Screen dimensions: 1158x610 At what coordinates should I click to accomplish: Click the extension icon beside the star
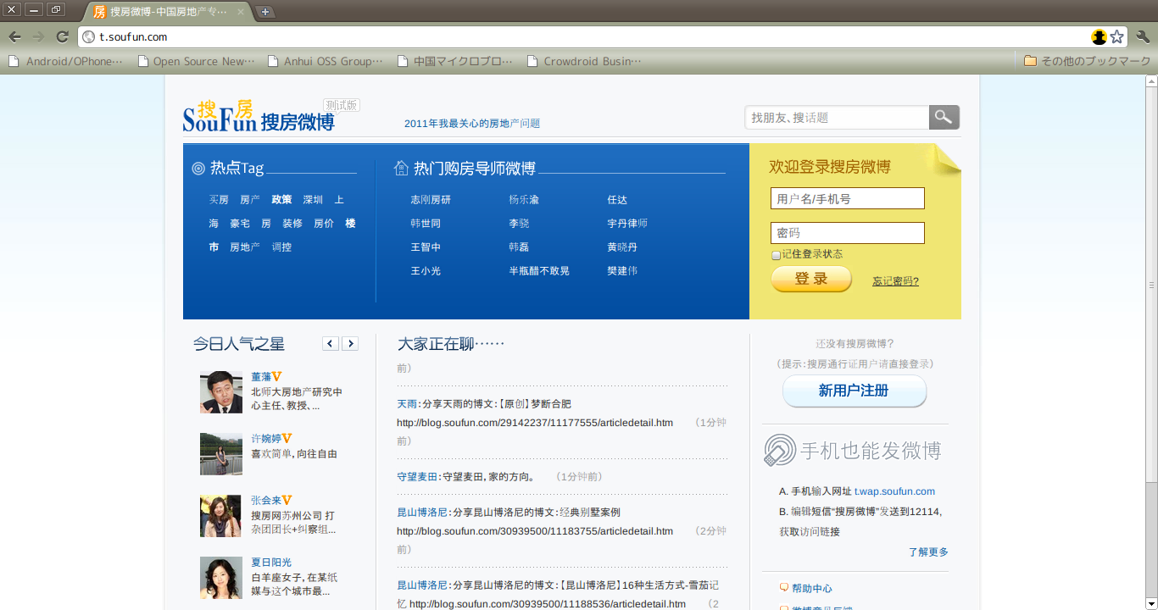pos(1099,36)
